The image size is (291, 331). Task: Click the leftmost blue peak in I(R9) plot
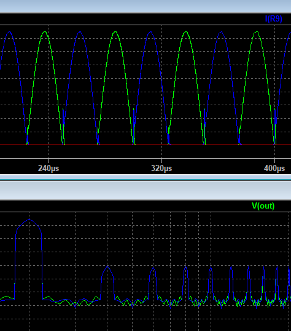click(x=9, y=32)
